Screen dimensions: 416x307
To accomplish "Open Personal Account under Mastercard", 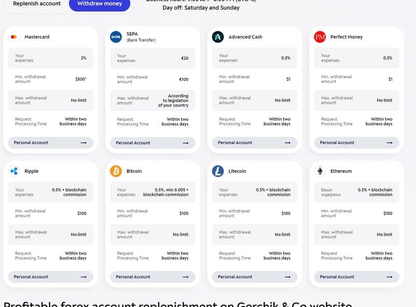I will (x=50, y=143).
